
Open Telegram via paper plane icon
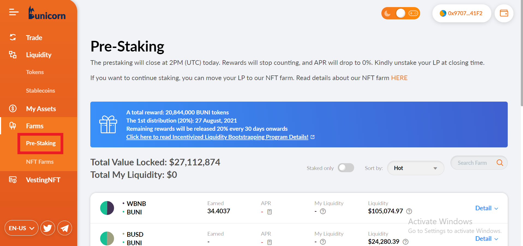pyautogui.click(x=65, y=228)
